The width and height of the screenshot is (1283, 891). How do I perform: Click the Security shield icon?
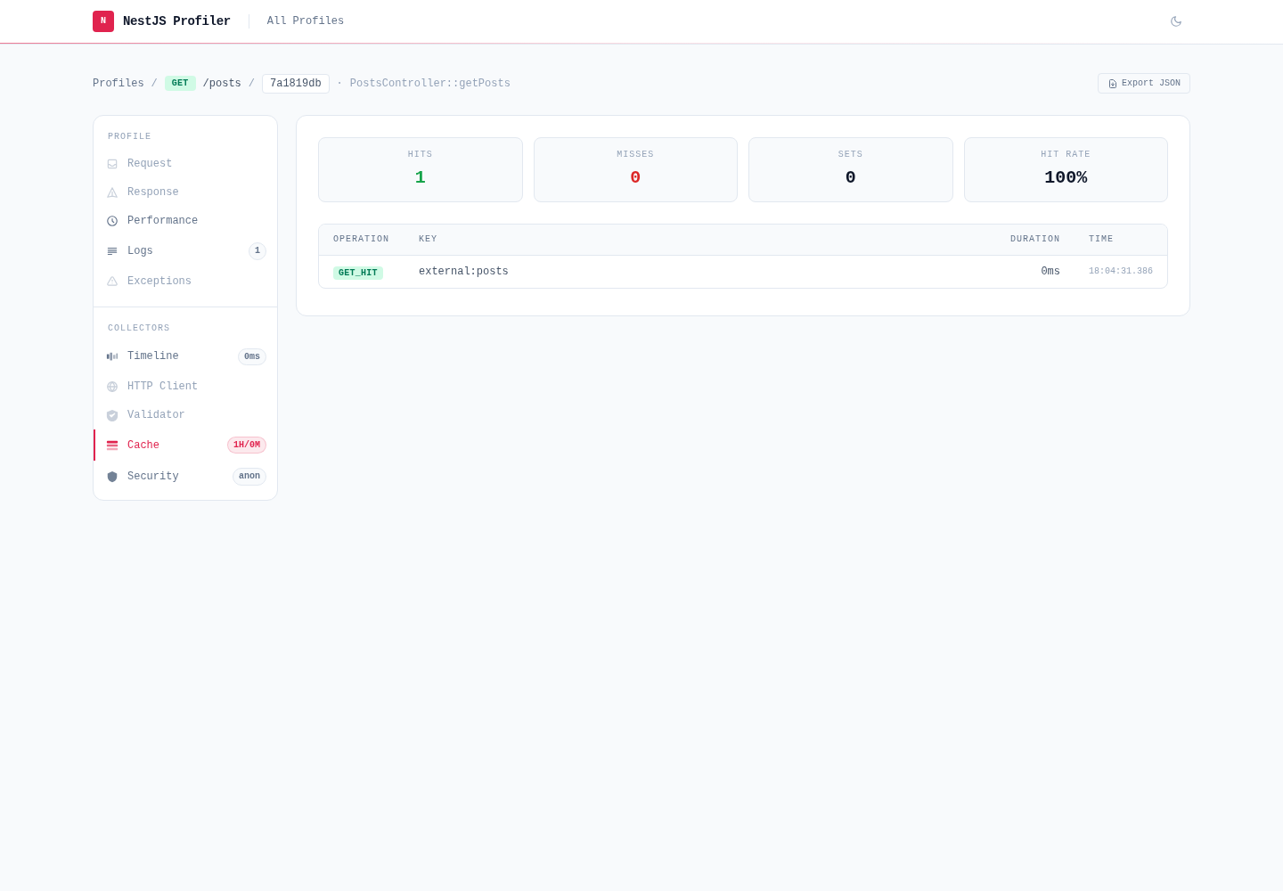[x=112, y=477]
